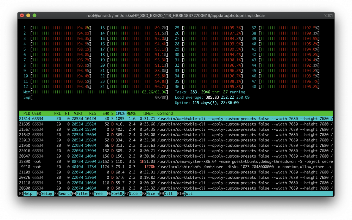Select process row PID 21950
The image size is (352, 220).
tap(176, 146)
